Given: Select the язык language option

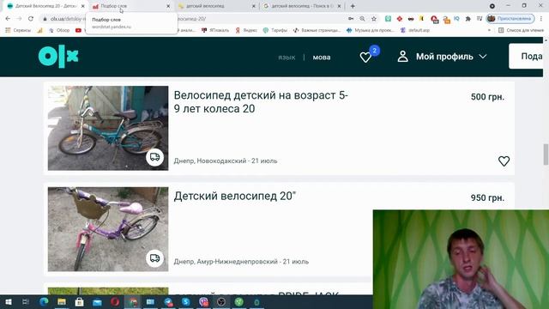Looking at the screenshot, I should tap(287, 58).
